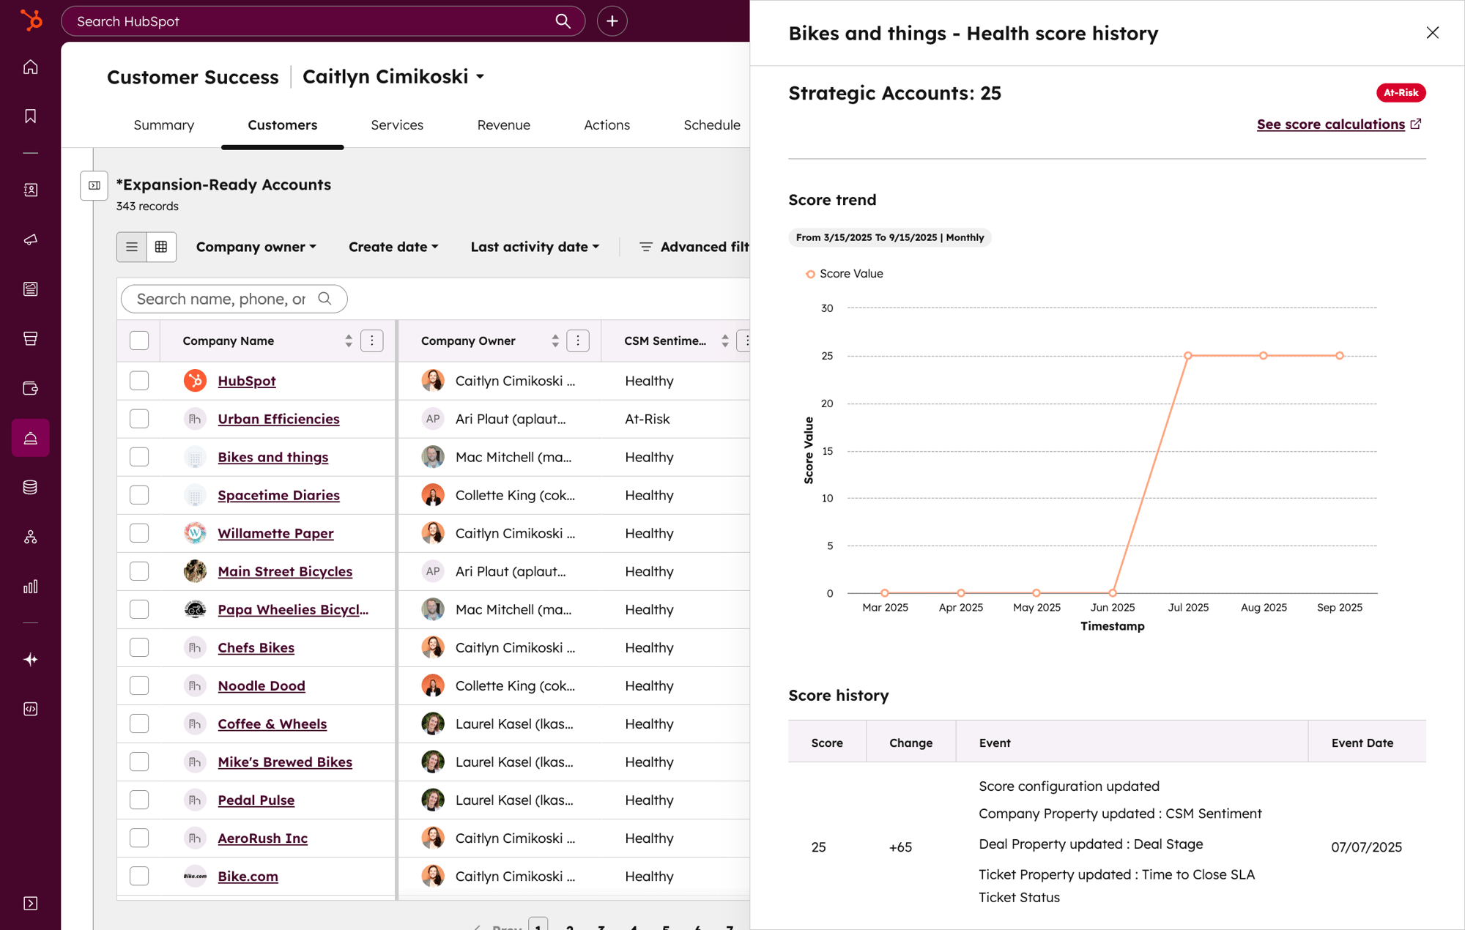Open the Company owner filter dropdown
This screenshot has width=1465, height=930.
pos(256,247)
